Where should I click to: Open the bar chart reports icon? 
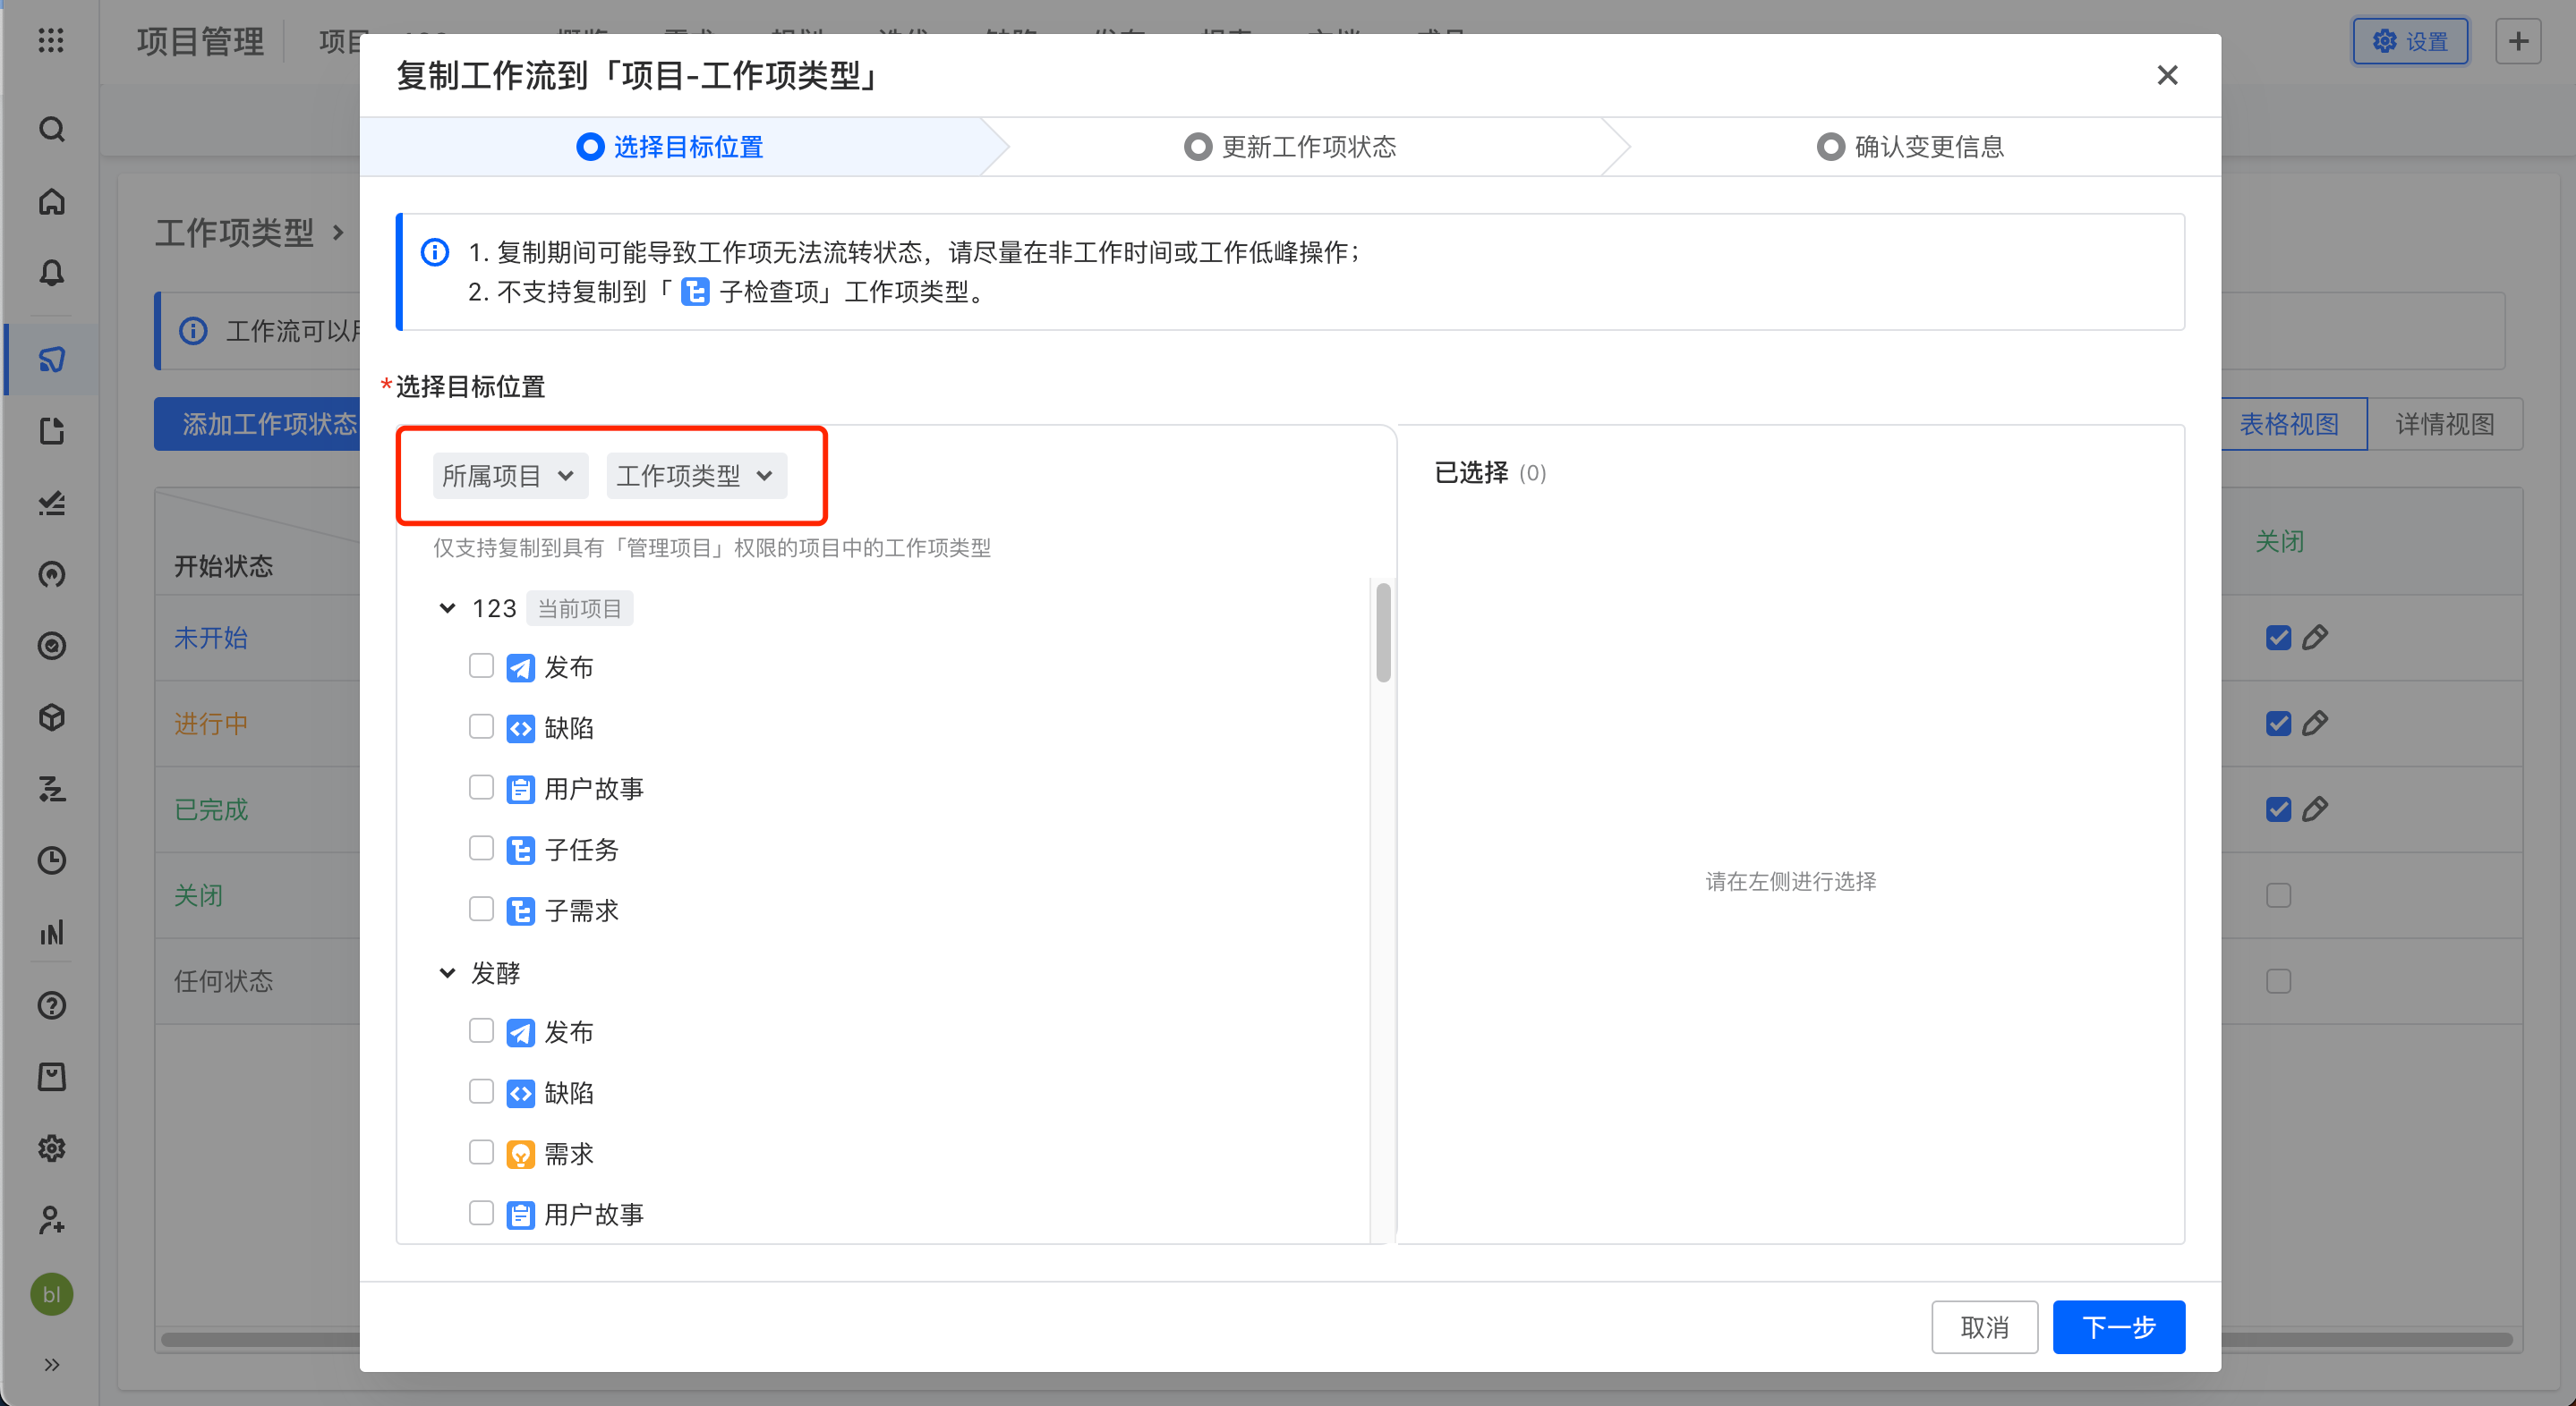[52, 932]
